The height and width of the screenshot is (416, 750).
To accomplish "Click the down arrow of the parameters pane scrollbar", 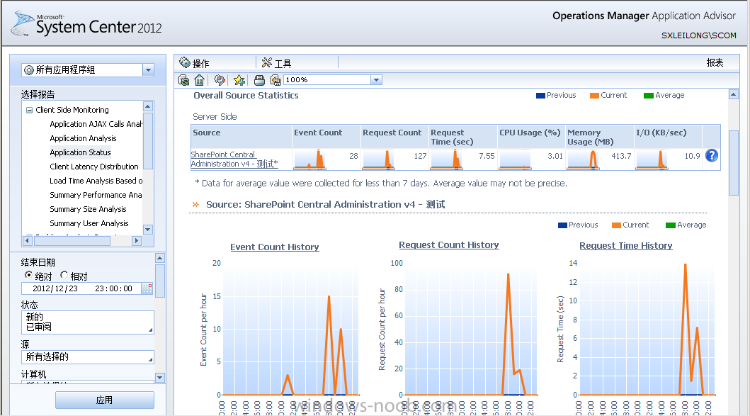I will [160, 378].
